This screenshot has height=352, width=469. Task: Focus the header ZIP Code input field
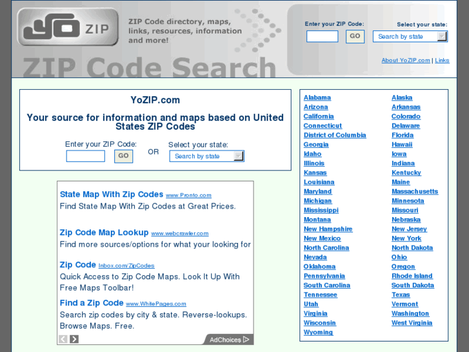pos(322,37)
